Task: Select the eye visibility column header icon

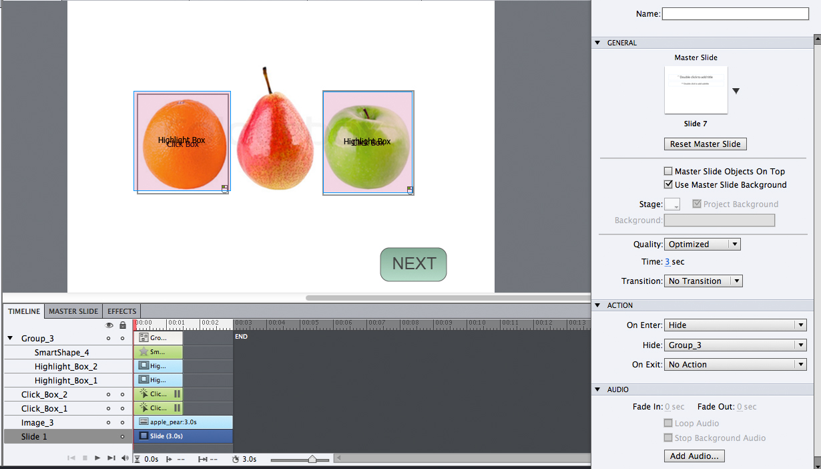Action: [x=109, y=324]
